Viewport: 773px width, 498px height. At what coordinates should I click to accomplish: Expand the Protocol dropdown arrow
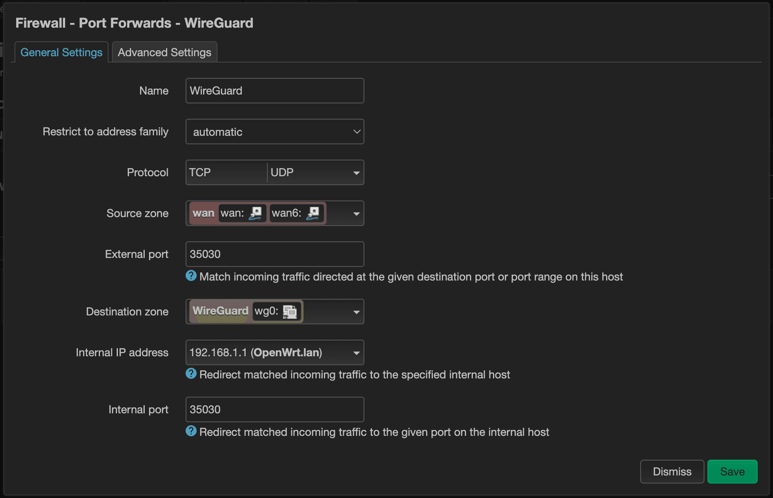point(356,173)
